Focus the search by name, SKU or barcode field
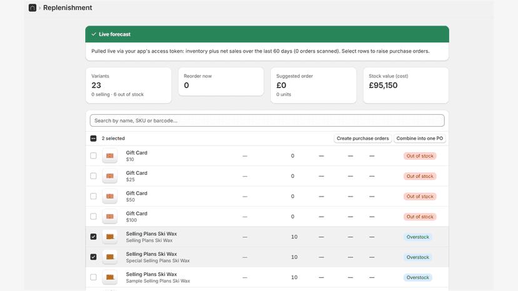The height and width of the screenshot is (291, 518). tap(267, 121)
